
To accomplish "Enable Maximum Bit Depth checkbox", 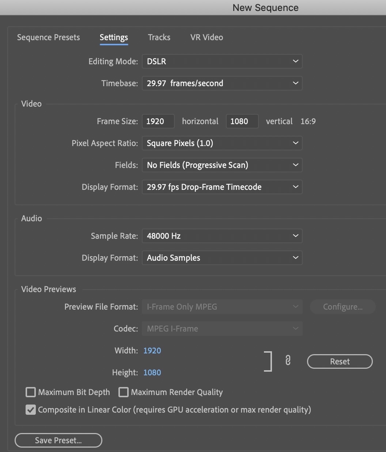I will coord(31,392).
